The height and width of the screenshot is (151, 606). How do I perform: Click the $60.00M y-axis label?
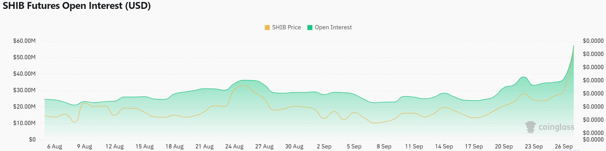pos(24,41)
